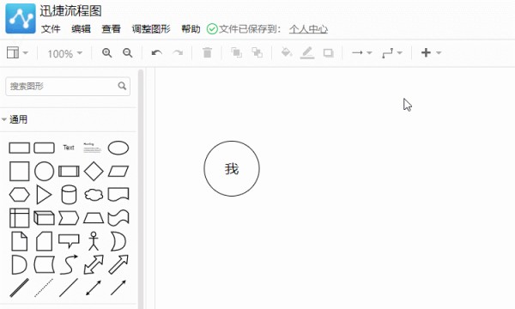Open the view layout panel dropdown
Image resolution: width=515 pixels, height=309 pixels.
pyautogui.click(x=17, y=52)
